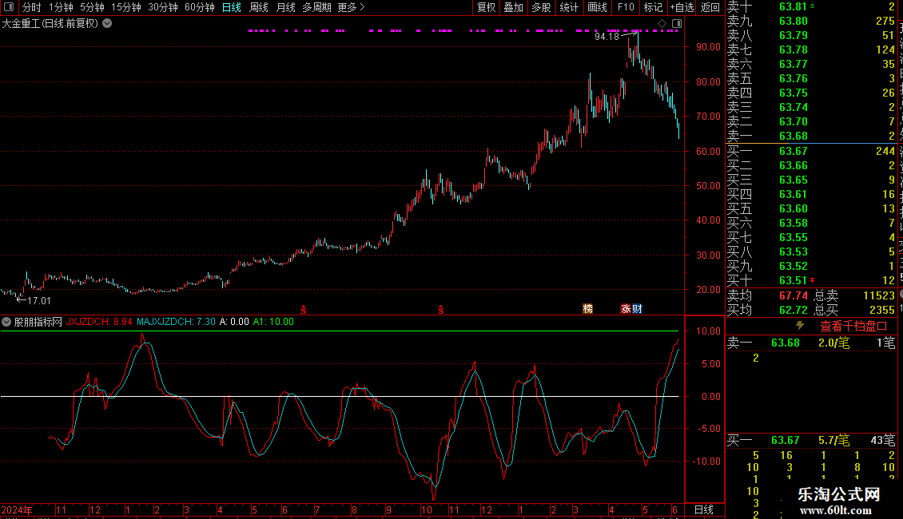
Task: Click the first red S marker
Action: 304,310
